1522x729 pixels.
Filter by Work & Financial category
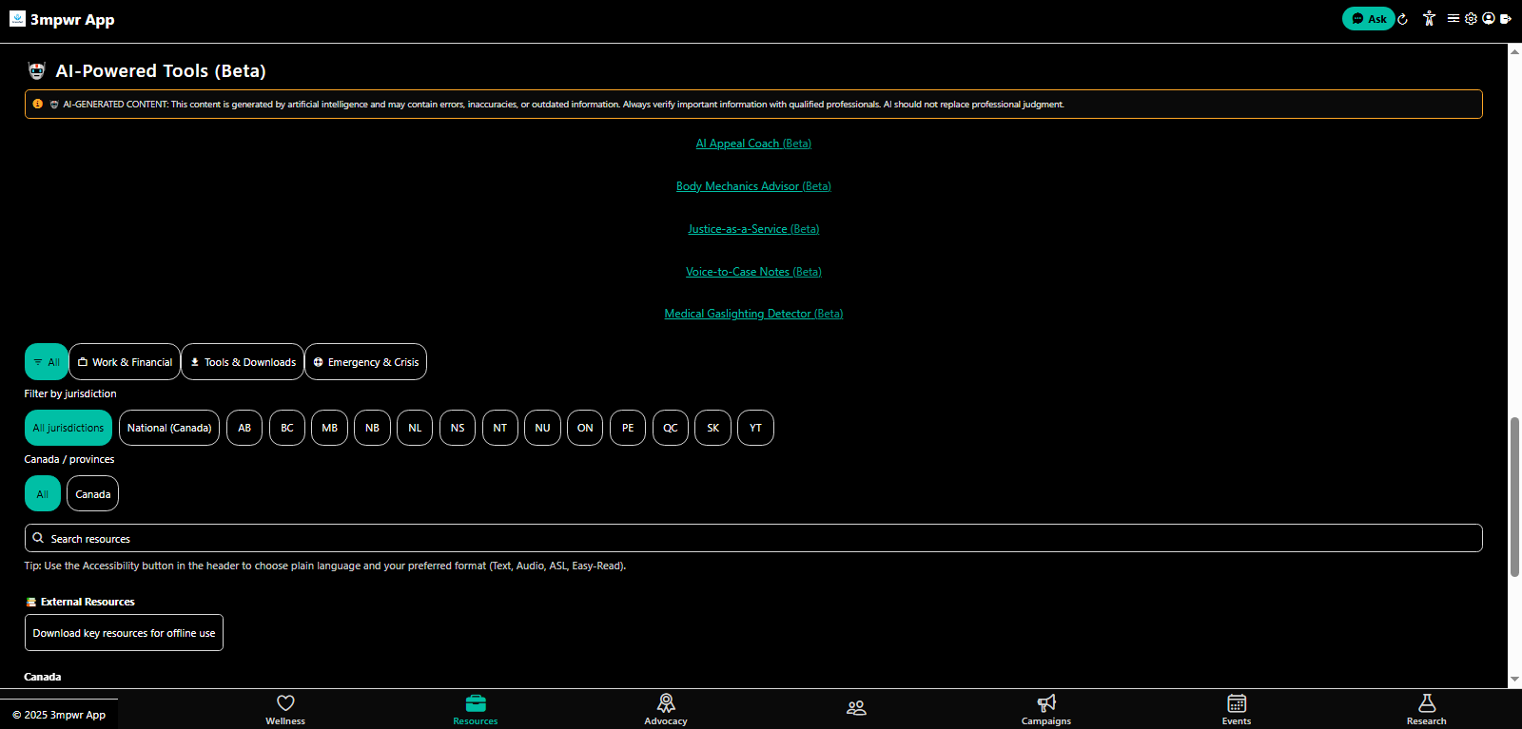tap(125, 362)
